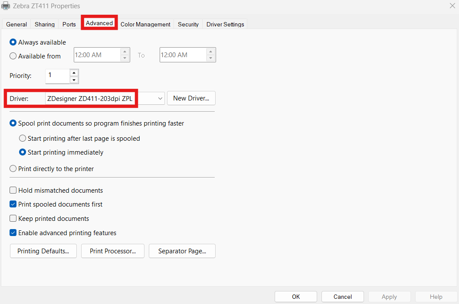
Task: Open the Ports tab
Action: coord(69,24)
